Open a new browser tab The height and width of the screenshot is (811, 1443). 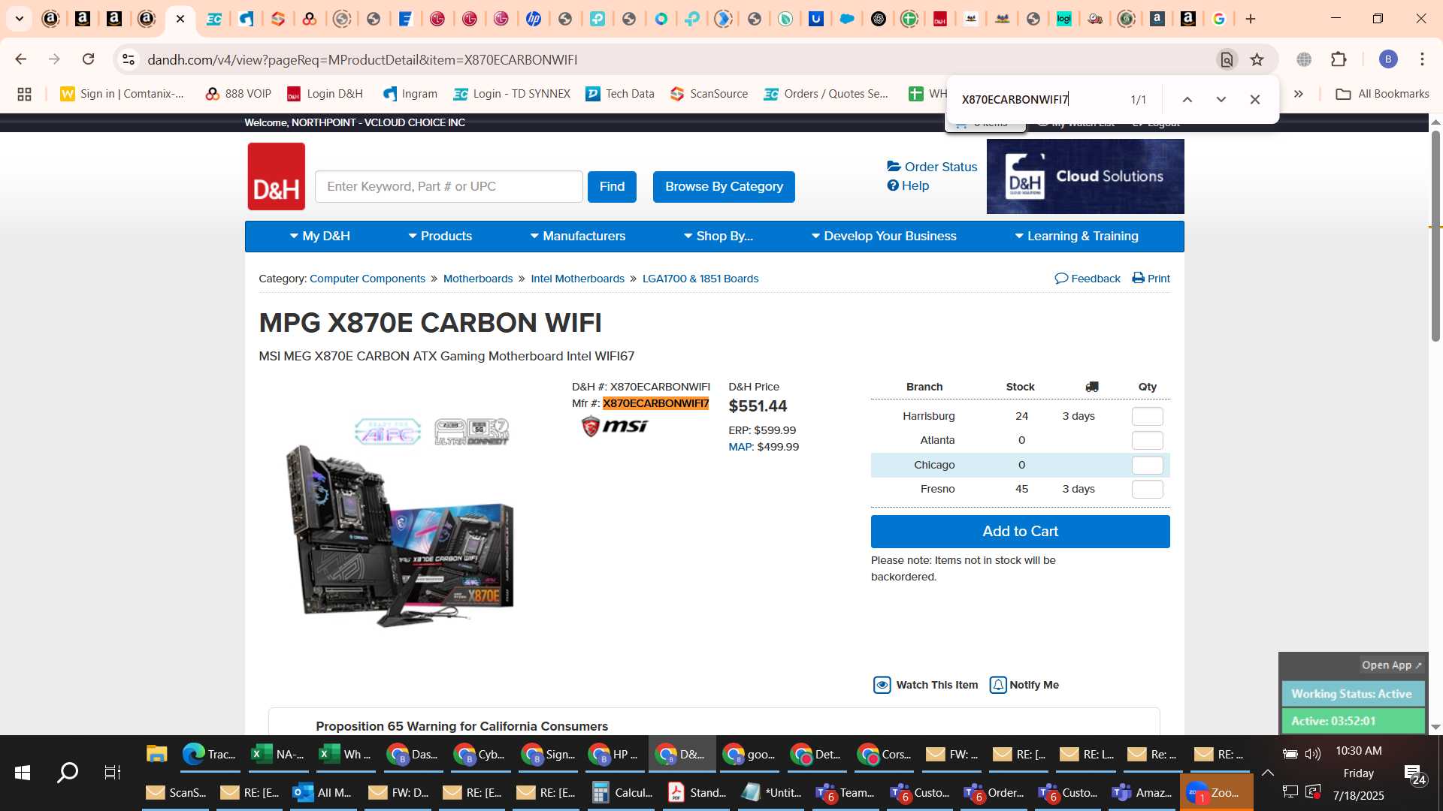(1251, 19)
